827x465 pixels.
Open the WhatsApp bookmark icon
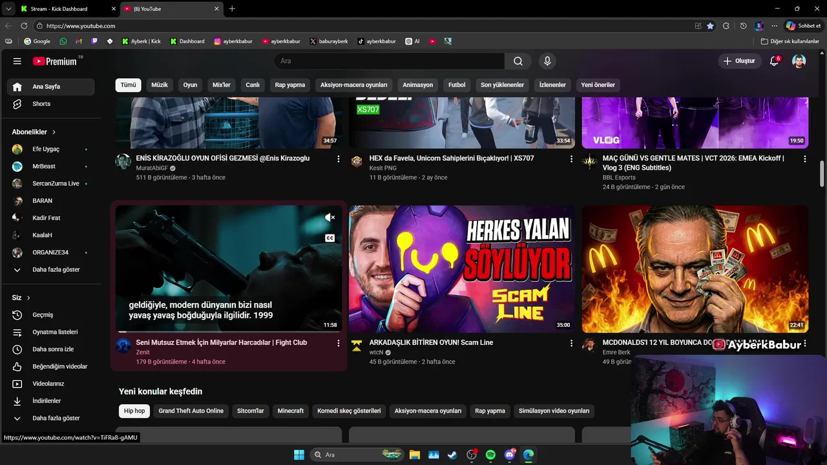pos(63,41)
